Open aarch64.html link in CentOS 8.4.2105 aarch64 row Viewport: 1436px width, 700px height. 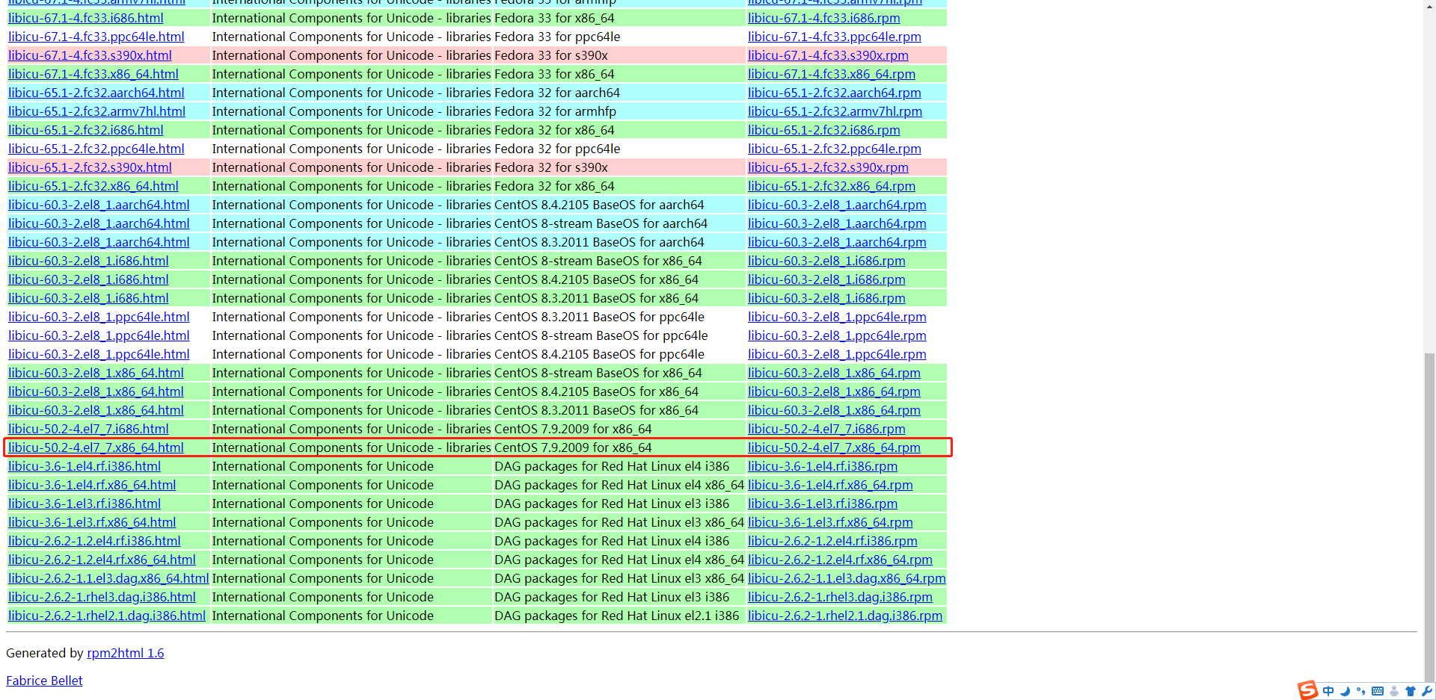(x=99, y=205)
